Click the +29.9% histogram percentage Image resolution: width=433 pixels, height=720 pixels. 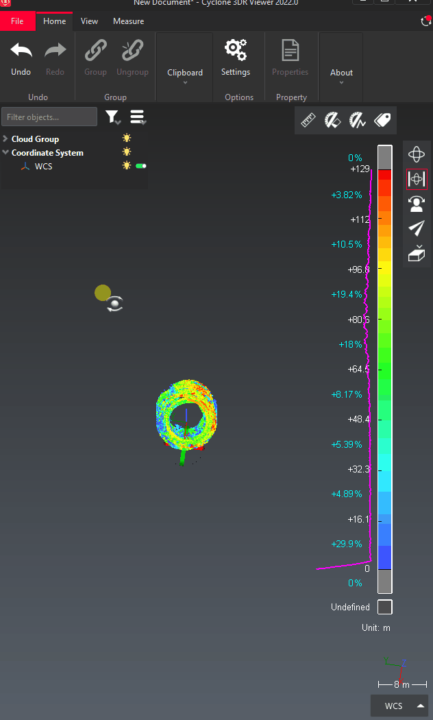click(346, 544)
